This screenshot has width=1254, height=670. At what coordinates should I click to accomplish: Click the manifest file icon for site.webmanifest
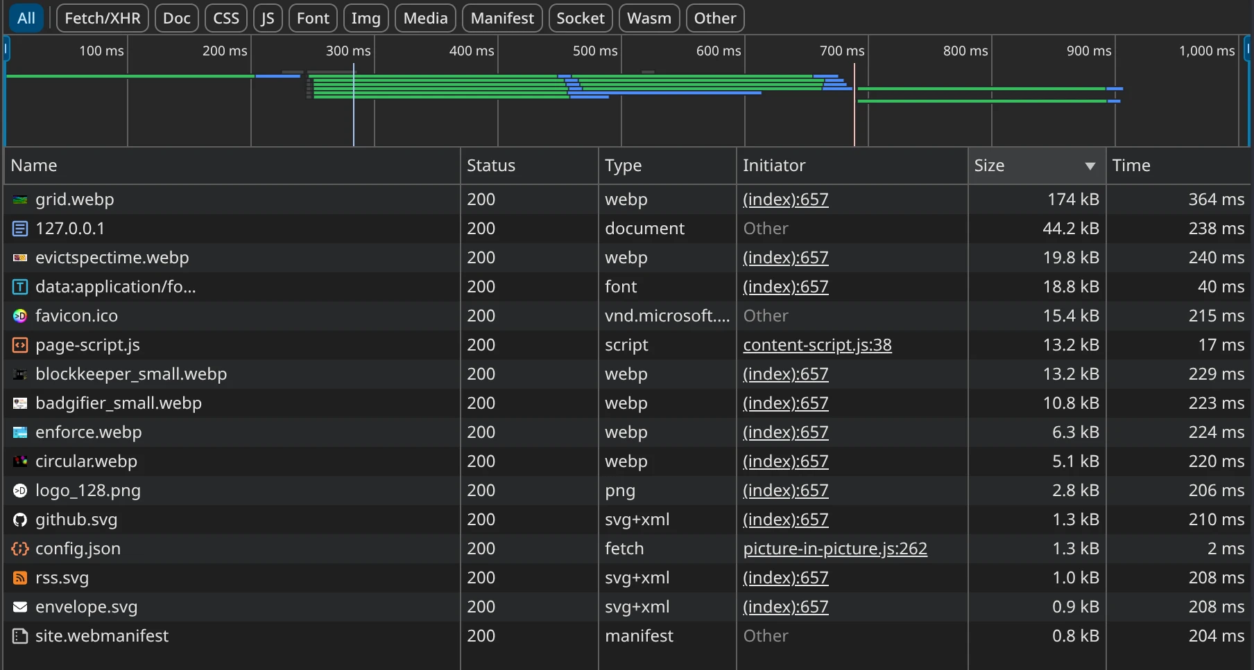[20, 636]
